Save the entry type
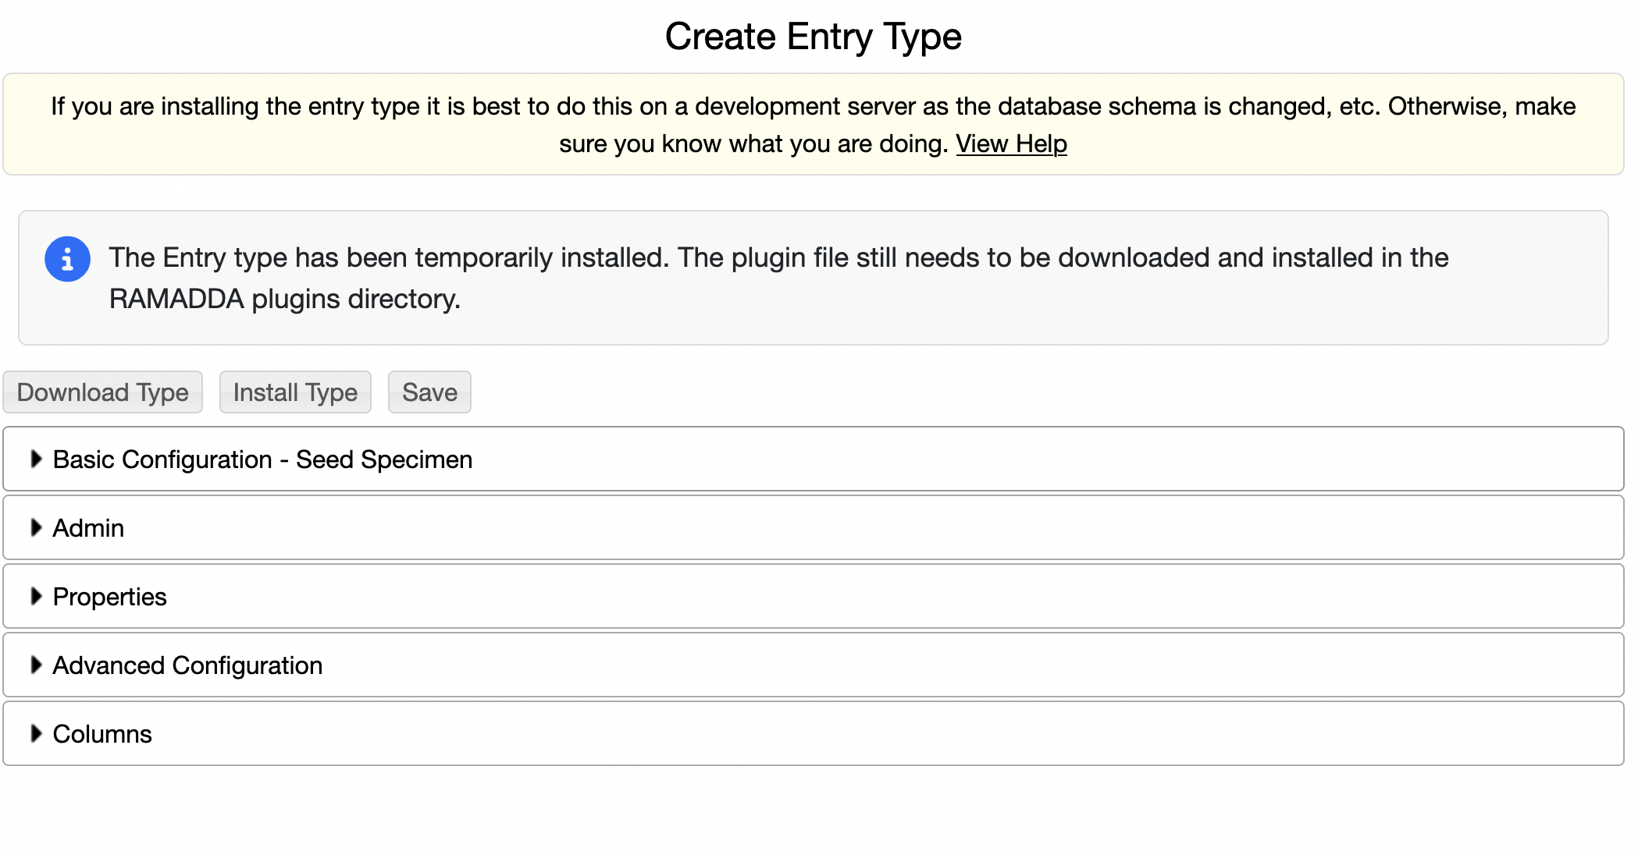This screenshot has height=855, width=1638. (429, 392)
